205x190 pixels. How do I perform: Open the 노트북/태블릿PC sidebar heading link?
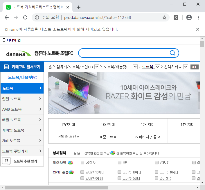[22, 77]
